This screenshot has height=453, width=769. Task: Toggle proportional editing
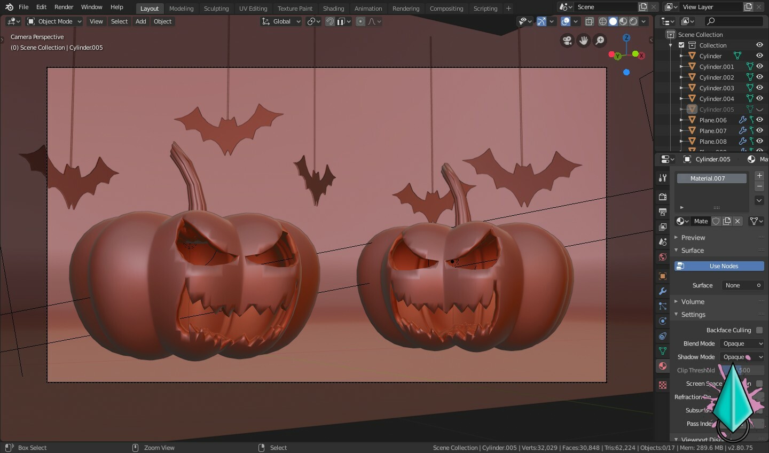360,21
